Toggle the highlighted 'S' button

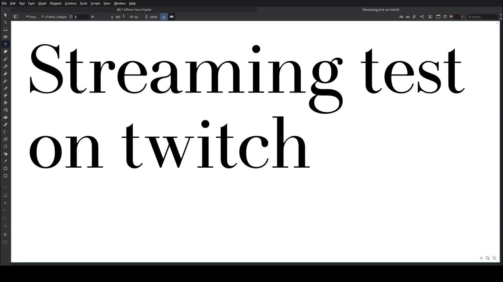pos(163,17)
